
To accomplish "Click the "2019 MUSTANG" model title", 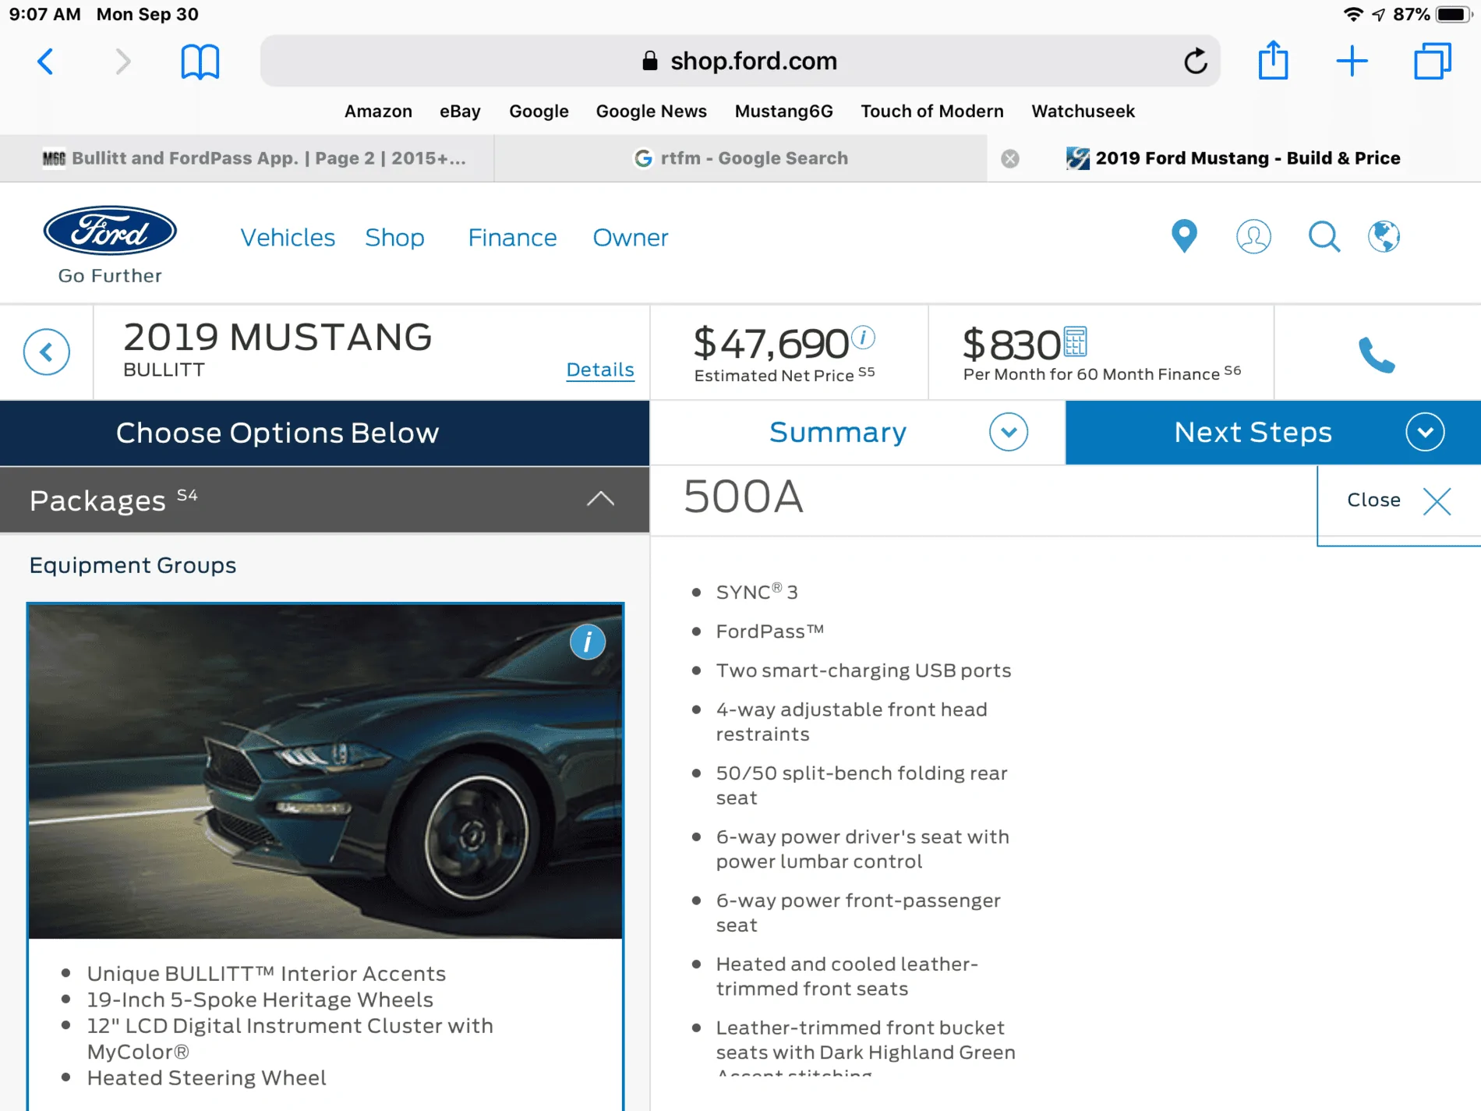I will (277, 338).
